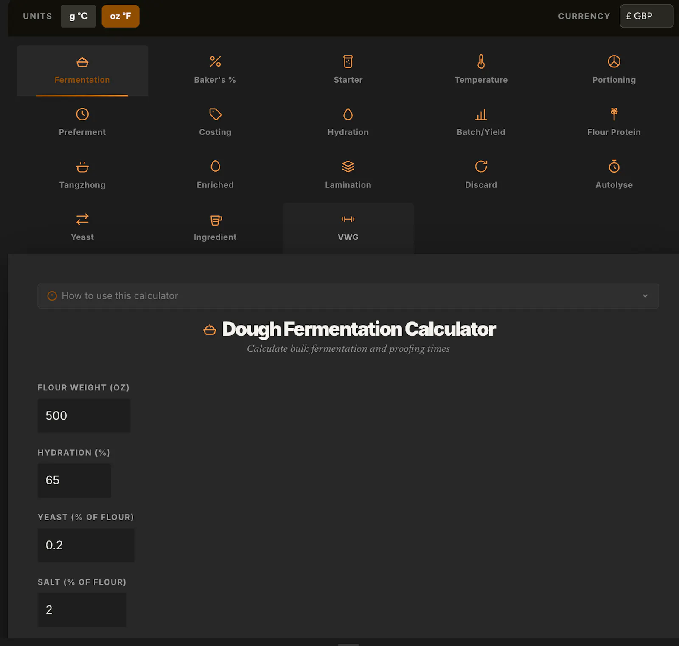Click the Portioning pie icon
The width and height of the screenshot is (679, 646).
coord(614,61)
